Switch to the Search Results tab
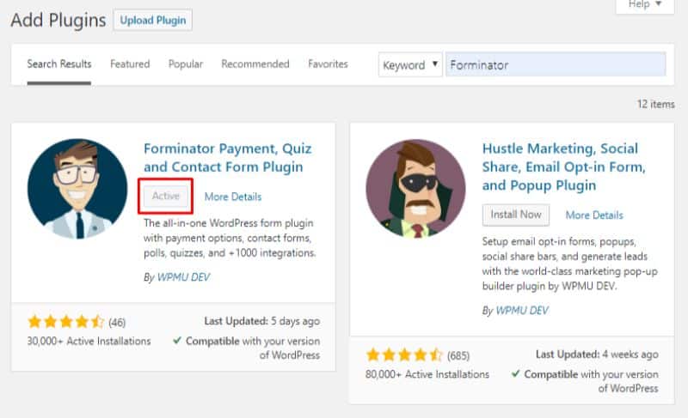This screenshot has height=418, width=688. (x=58, y=64)
